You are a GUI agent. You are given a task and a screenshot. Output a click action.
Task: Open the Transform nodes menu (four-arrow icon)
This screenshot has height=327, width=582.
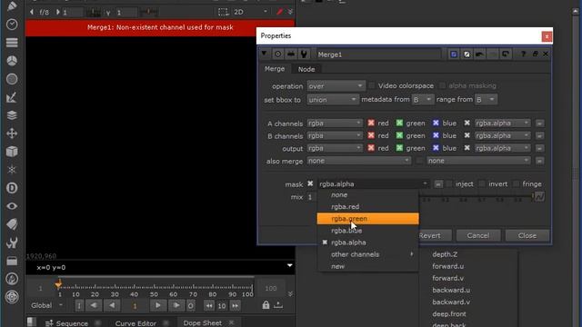pos(12,134)
